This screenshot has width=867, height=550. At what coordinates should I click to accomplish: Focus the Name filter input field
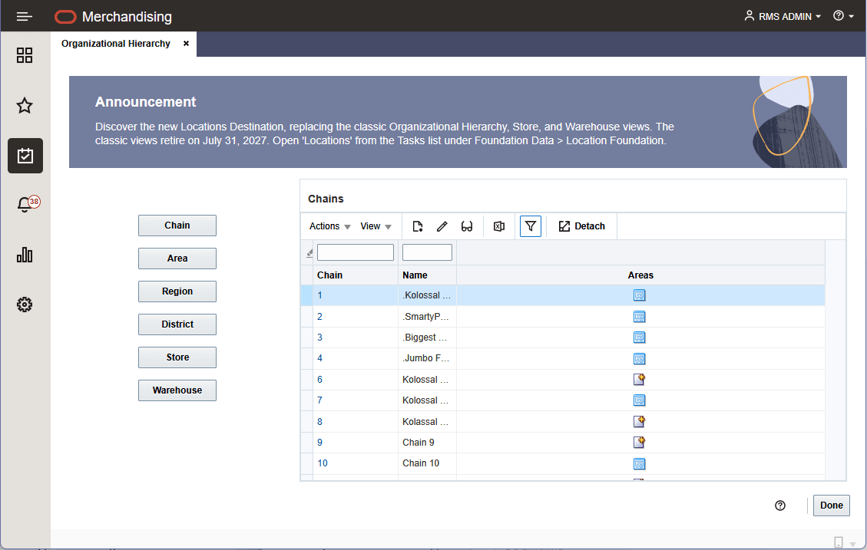pyautogui.click(x=427, y=252)
